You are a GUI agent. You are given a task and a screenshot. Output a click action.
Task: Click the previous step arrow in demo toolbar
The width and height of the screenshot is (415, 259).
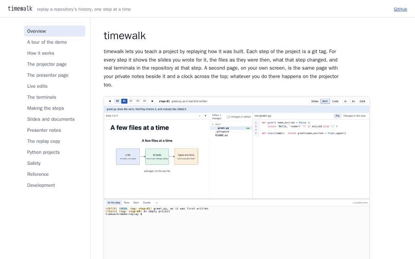click(x=110, y=101)
